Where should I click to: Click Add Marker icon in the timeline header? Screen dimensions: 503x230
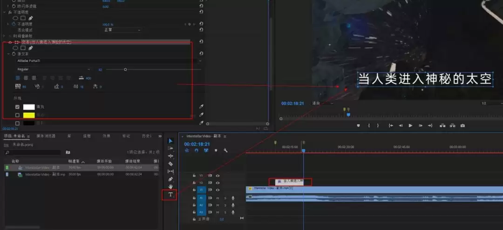click(x=216, y=150)
